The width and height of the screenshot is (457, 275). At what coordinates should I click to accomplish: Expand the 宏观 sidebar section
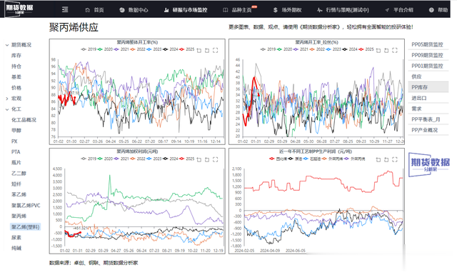pyautogui.click(x=7, y=99)
